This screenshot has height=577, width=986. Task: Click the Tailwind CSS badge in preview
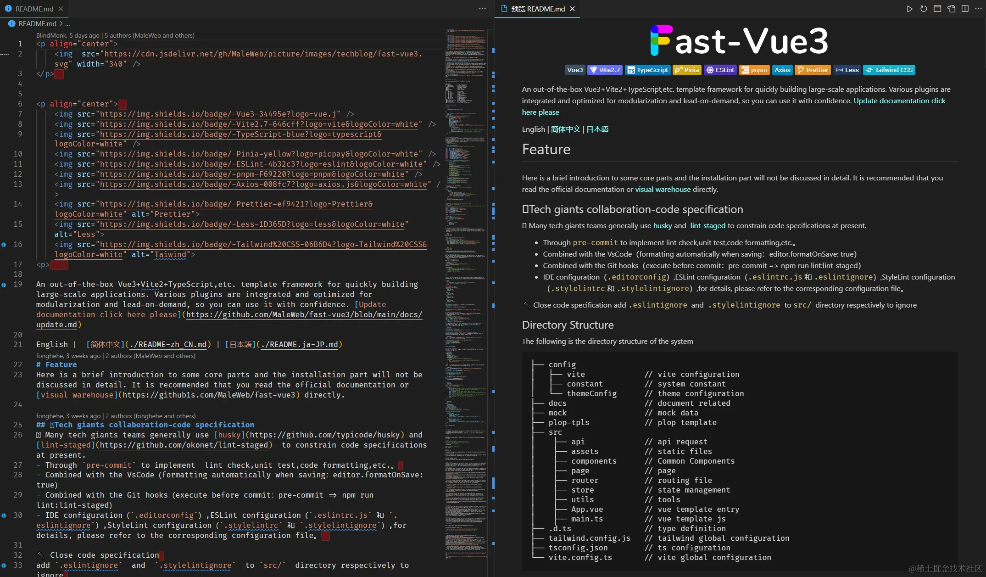(889, 70)
